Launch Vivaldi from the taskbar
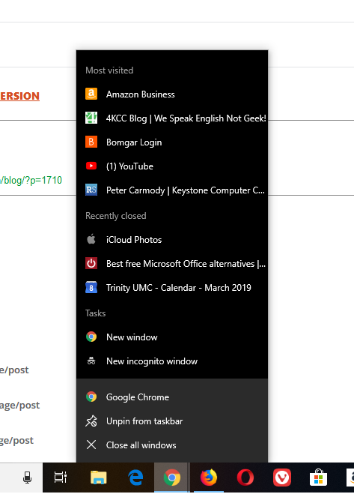 pyautogui.click(x=282, y=478)
